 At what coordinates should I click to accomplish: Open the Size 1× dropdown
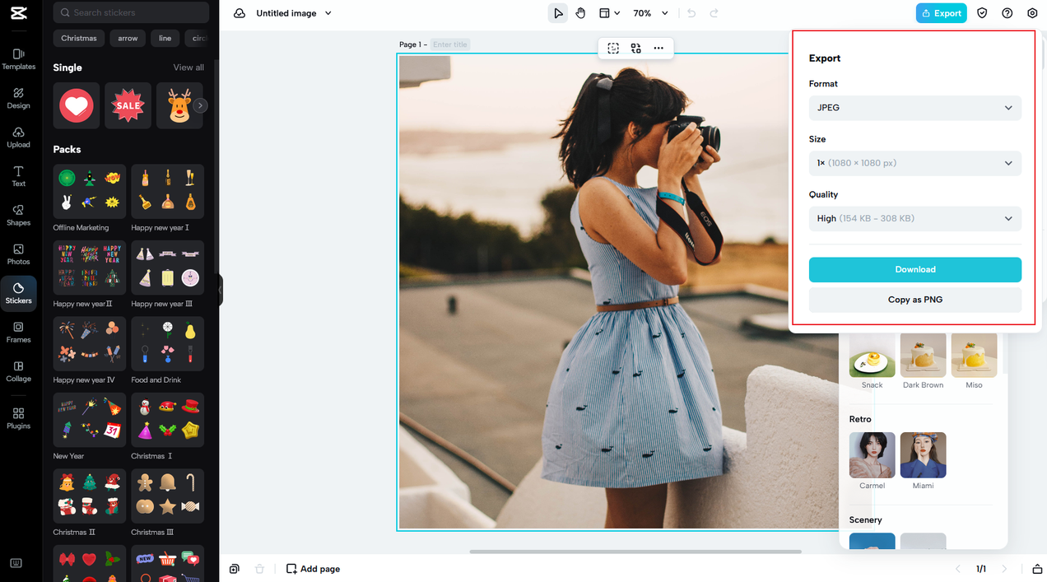914,163
